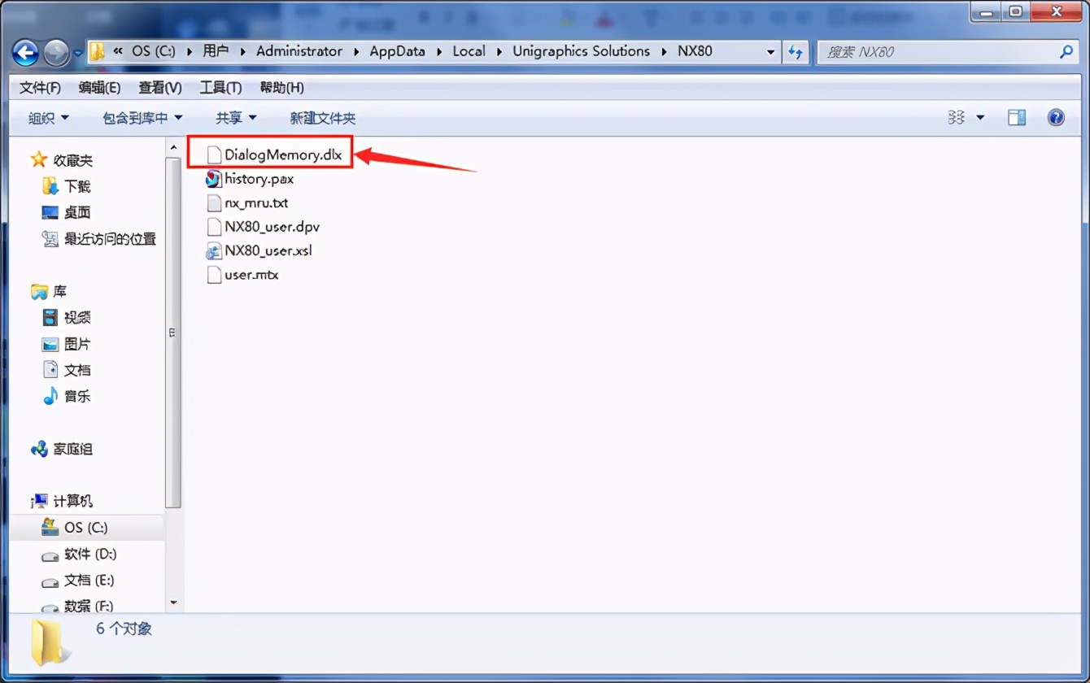Viewport: 1090px width, 683px height.
Task: Click the 库 libraries icon in the sidebar
Action: coord(39,291)
